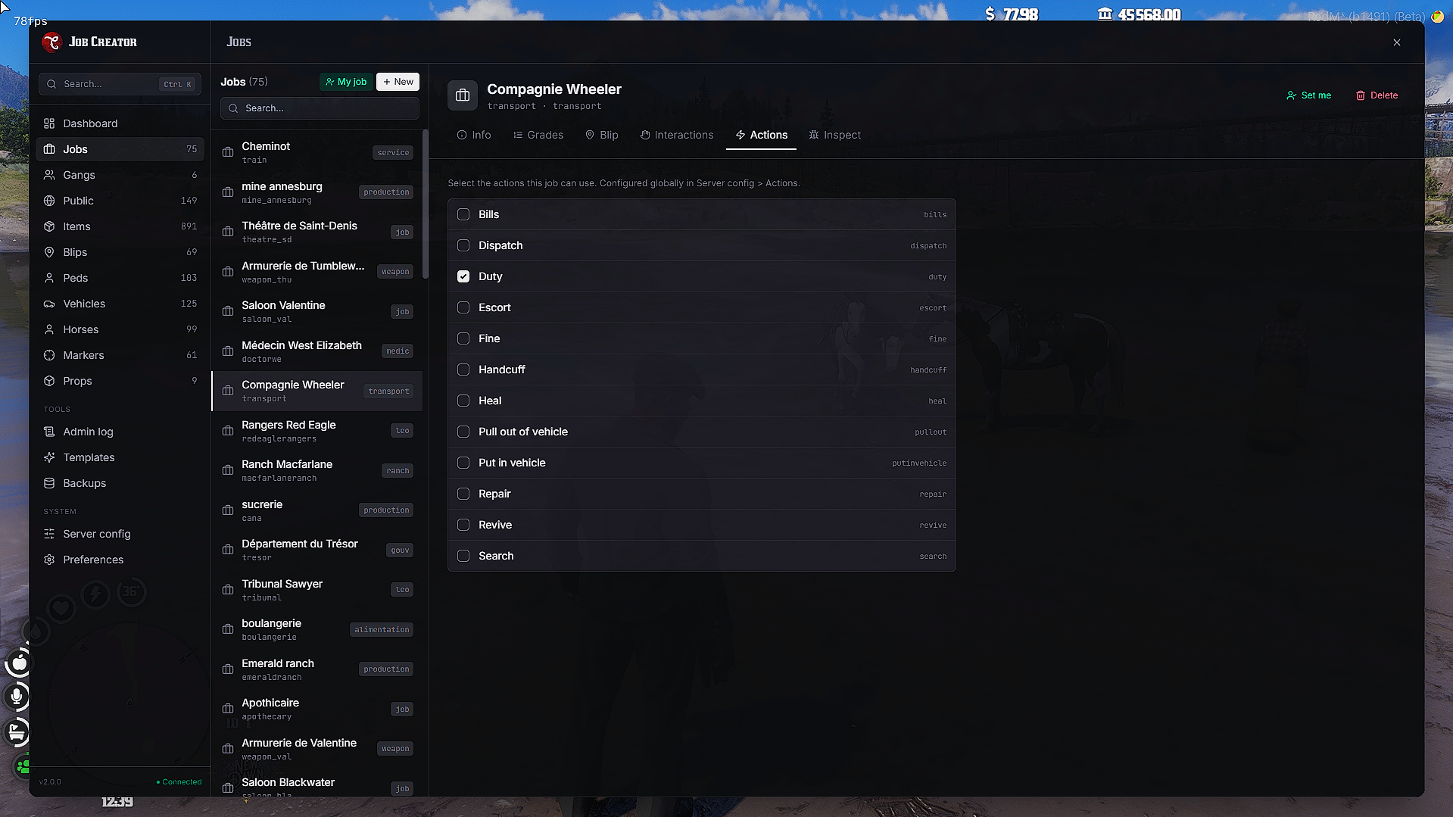Open Gangs section icon in sidebar
Screen dimensions: 1453x817
click(49, 175)
